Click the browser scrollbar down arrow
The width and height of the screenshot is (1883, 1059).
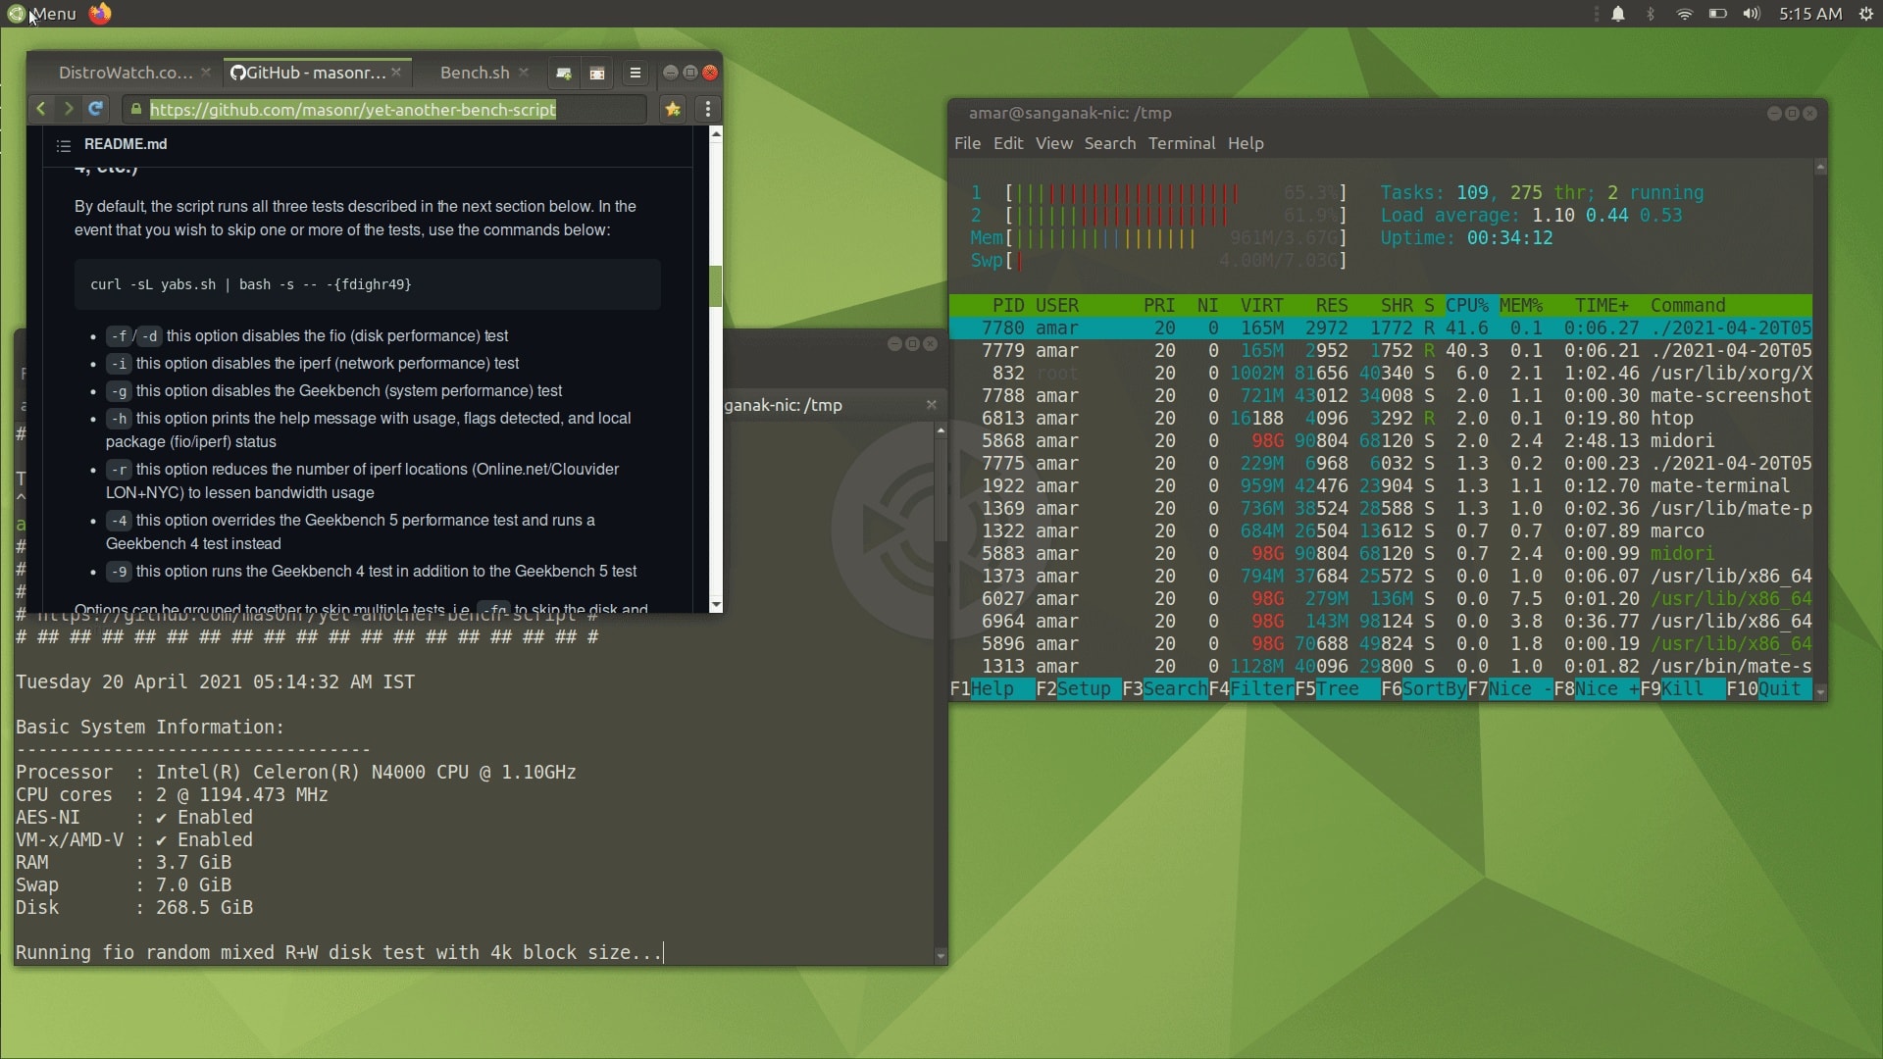click(x=716, y=605)
